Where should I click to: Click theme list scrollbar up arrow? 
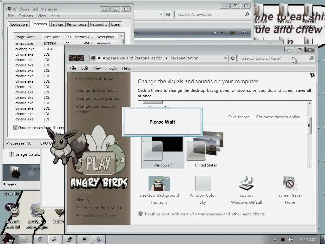click(309, 103)
